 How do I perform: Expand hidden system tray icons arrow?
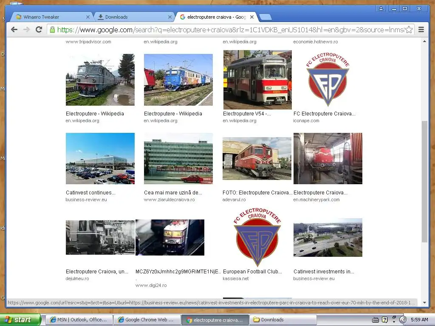point(403,320)
